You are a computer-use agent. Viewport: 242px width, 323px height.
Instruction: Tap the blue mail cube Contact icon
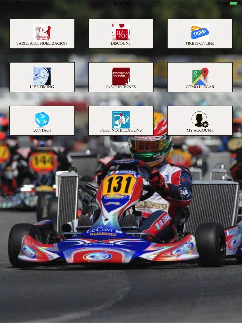(42, 119)
